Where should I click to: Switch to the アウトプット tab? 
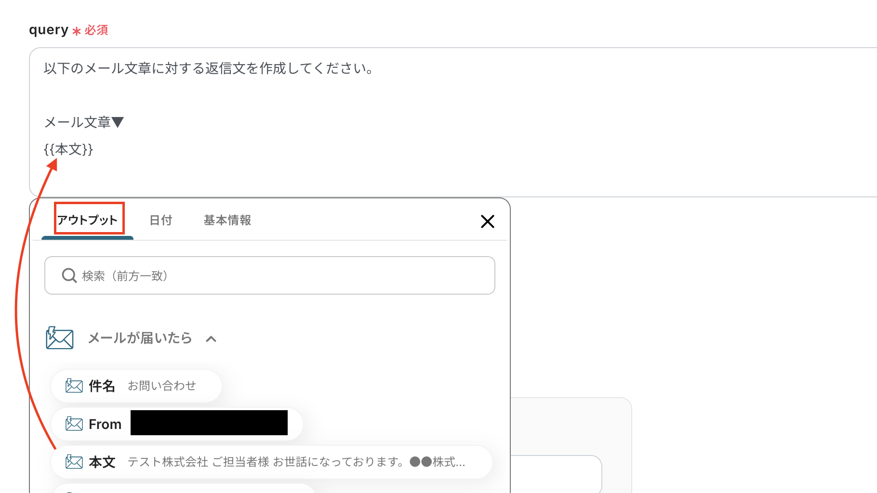(87, 220)
